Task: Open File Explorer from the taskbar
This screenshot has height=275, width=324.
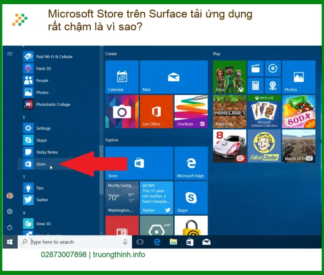Action: 173,242
